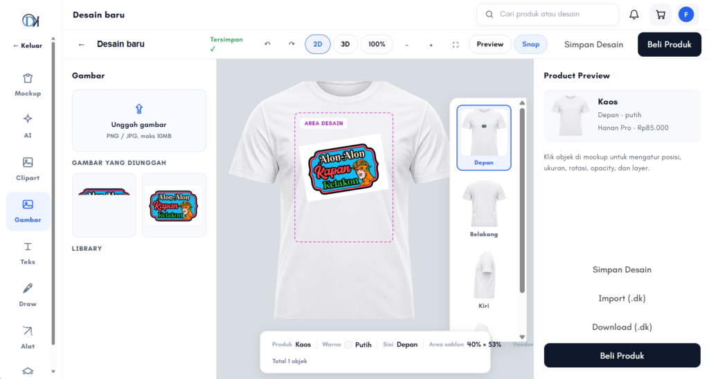
Task: Click the Alon-Alon design on the shirt canvas
Action: [x=343, y=168]
